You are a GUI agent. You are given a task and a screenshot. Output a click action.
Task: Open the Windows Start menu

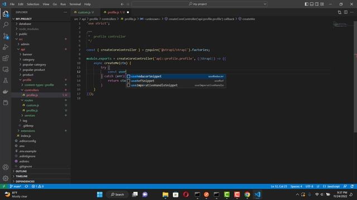click(100, 194)
